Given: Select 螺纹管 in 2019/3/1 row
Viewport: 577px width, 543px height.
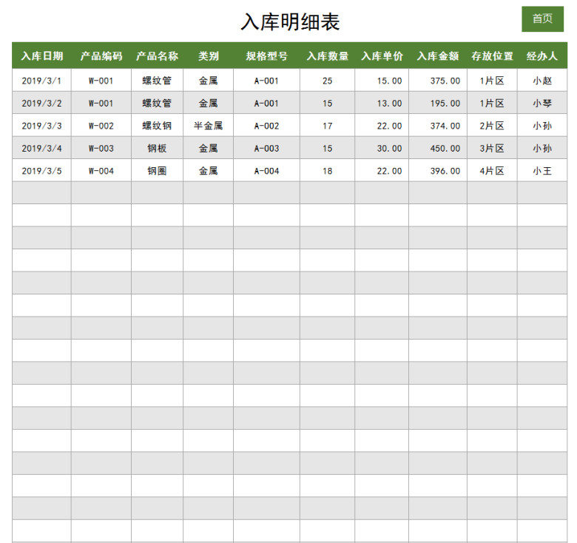Looking at the screenshot, I should tap(157, 81).
